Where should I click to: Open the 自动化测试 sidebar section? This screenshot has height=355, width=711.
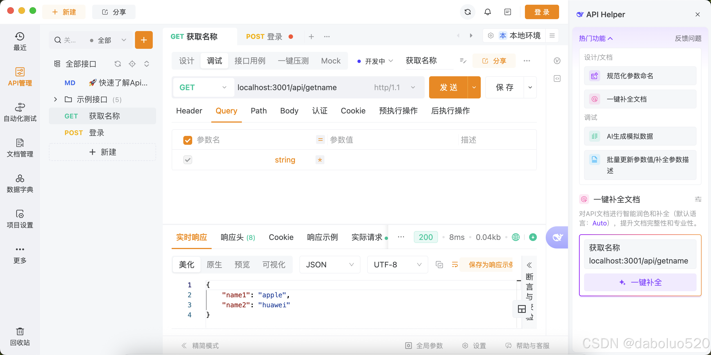pyautogui.click(x=20, y=112)
